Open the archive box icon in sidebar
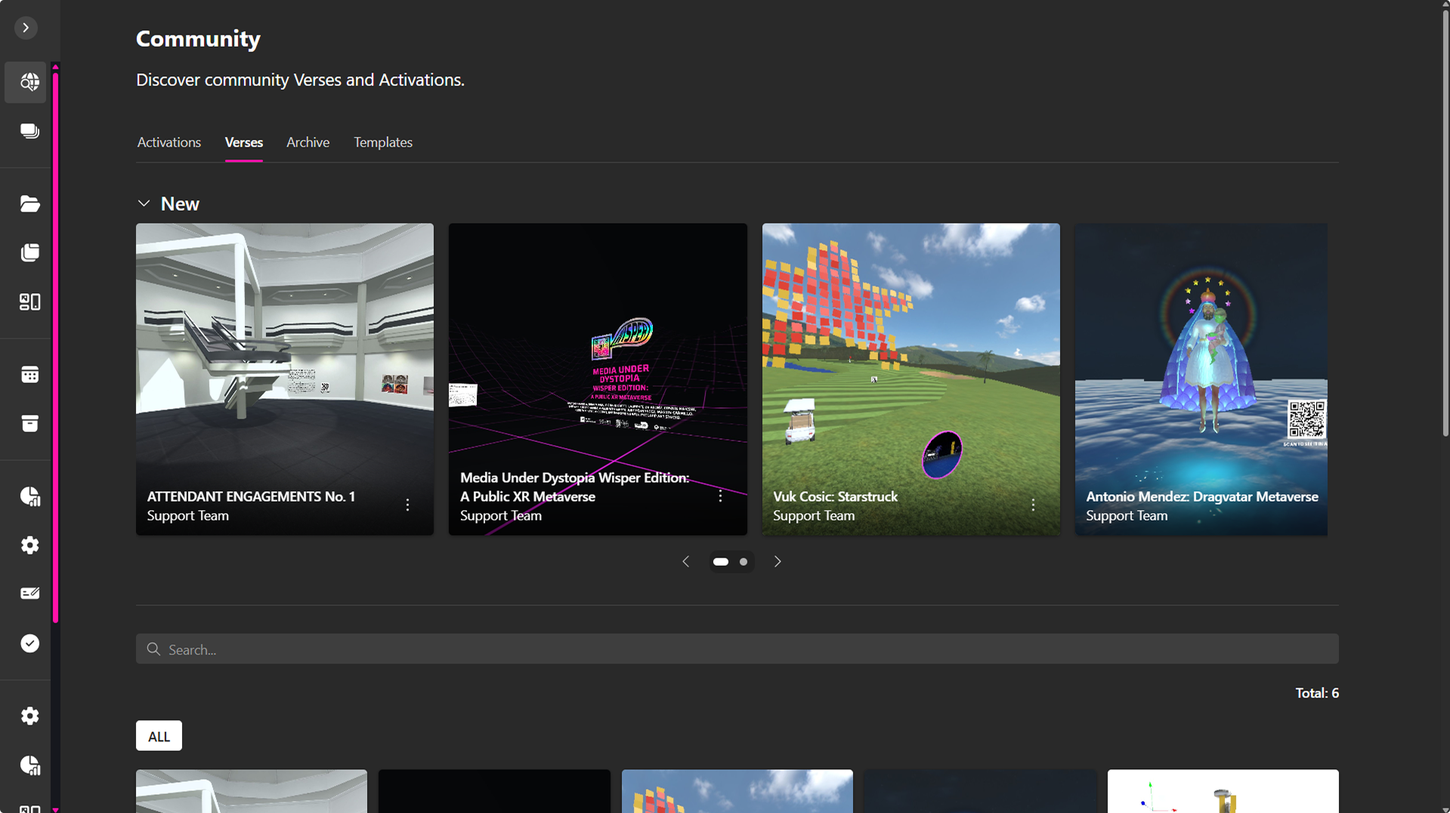The image size is (1450, 813). 29,423
